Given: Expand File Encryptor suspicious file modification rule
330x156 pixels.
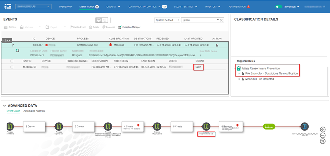Looking at the screenshot, I should tap(239, 73).
